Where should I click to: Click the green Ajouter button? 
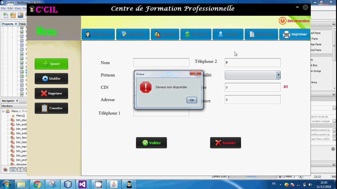pos(51,64)
